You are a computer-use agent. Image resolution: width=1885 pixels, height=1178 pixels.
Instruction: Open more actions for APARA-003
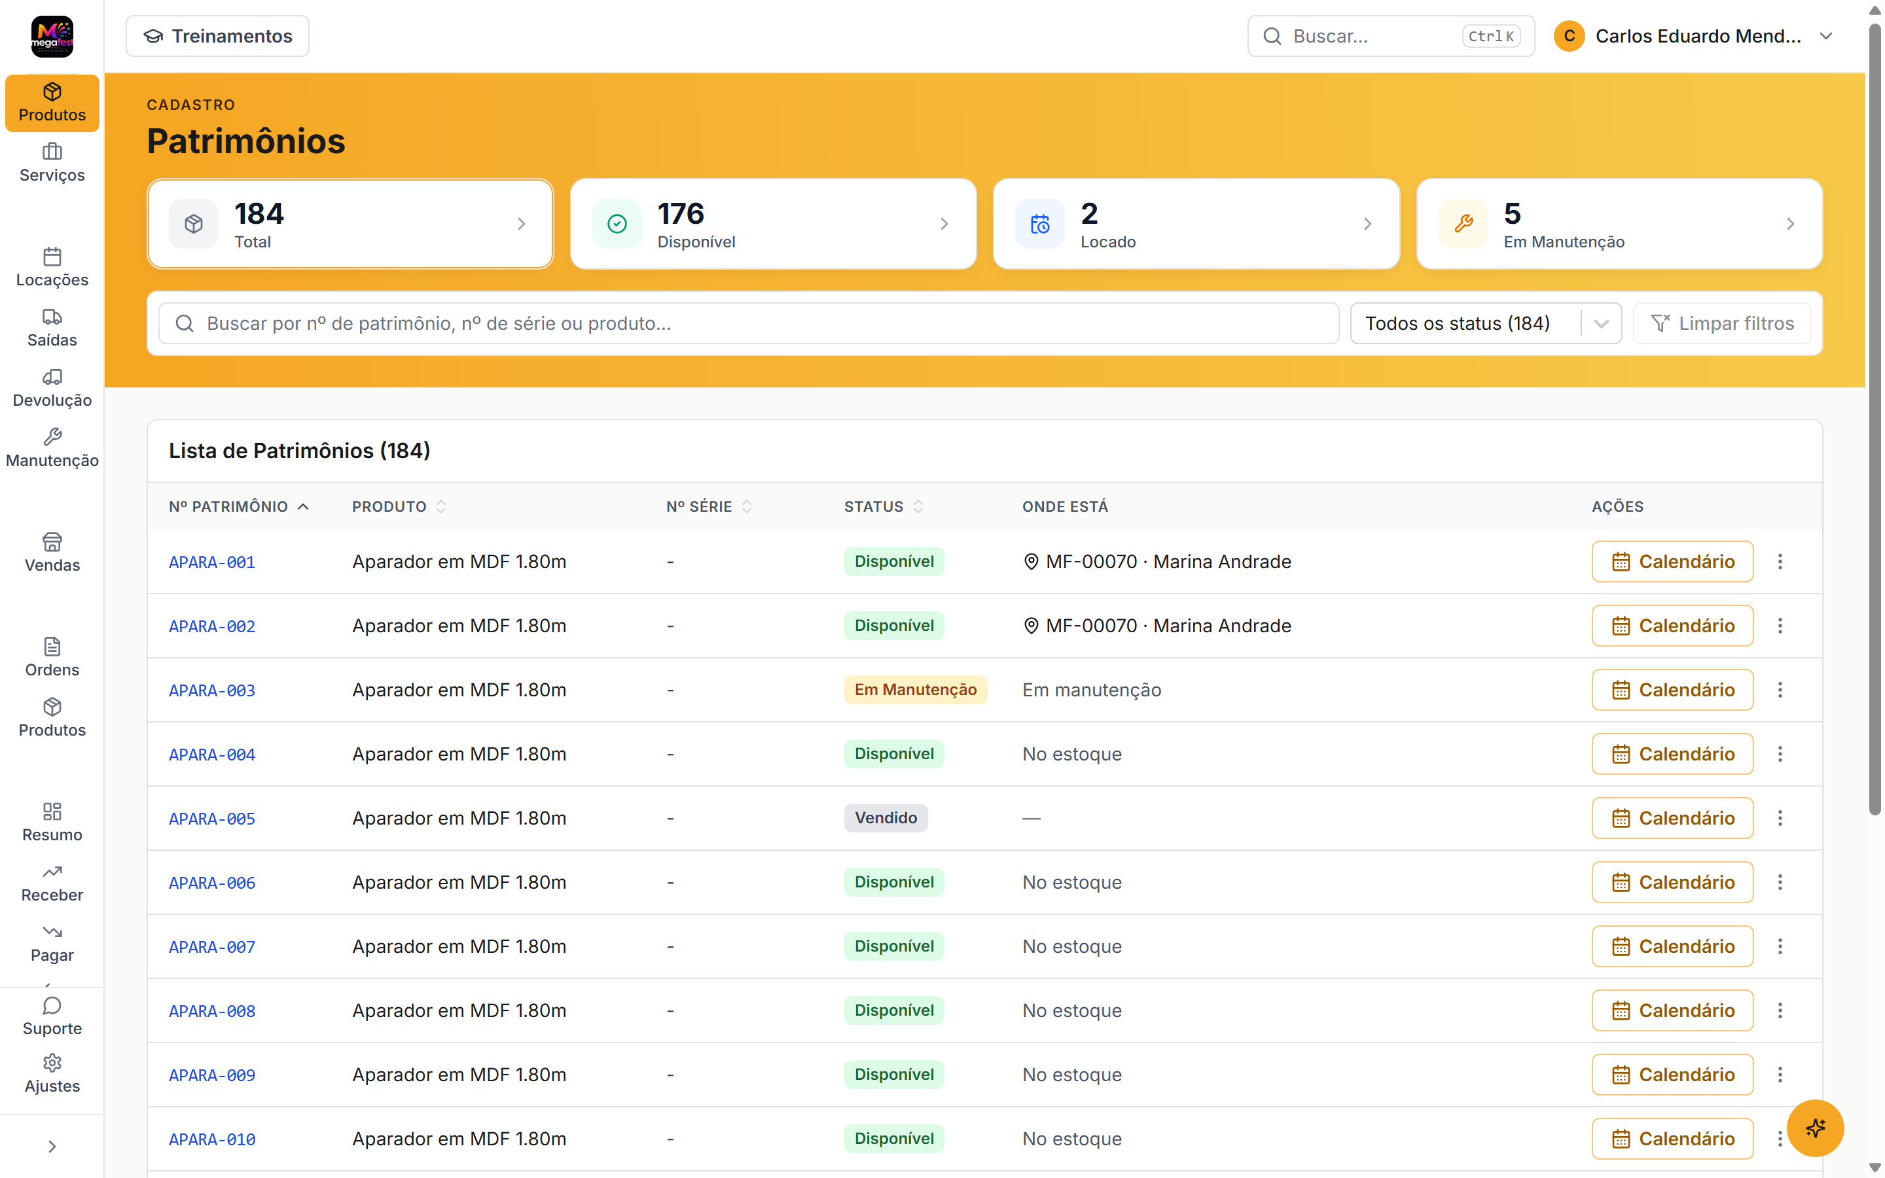1780,690
